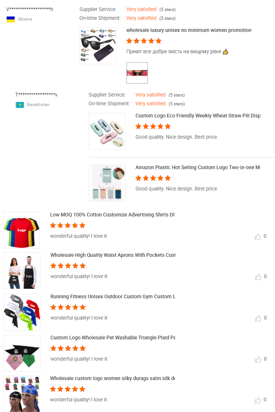Open Wholesale High Quality Waist Aprons link

tap(113, 255)
